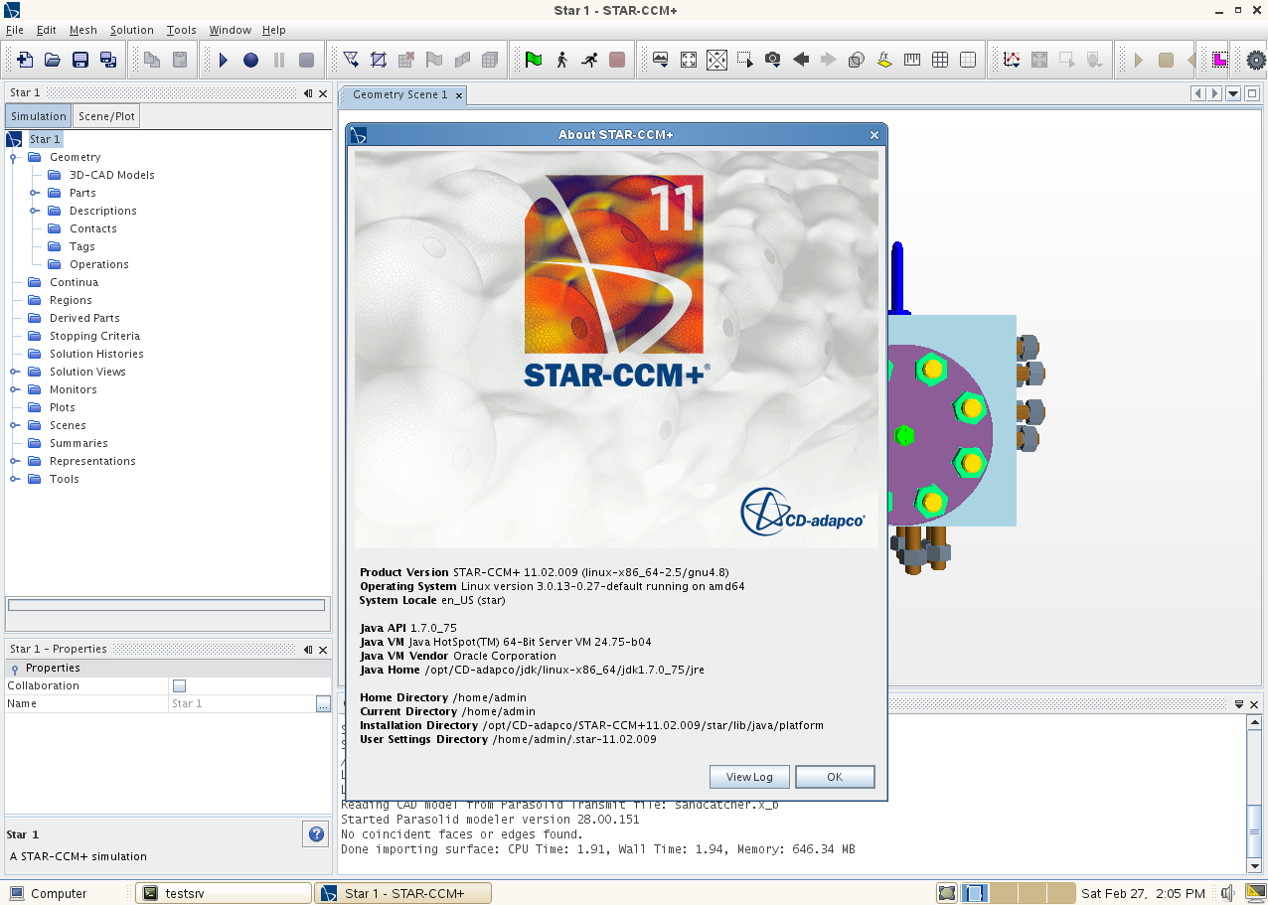This screenshot has width=1268, height=905.
Task: Click the taskbar clock Sat Feb 27
Action: pyautogui.click(x=1143, y=893)
